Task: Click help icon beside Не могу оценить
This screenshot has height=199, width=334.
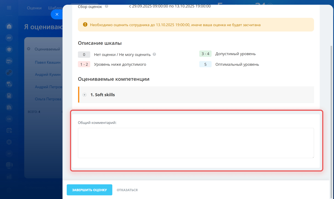Action: pyautogui.click(x=154, y=54)
